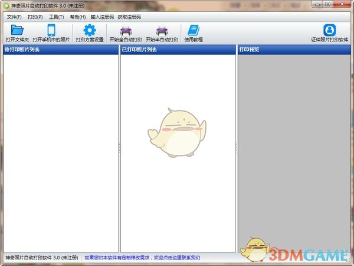
Task: Start 开始全自动打印 printer icon
Action: pyautogui.click(x=126, y=31)
